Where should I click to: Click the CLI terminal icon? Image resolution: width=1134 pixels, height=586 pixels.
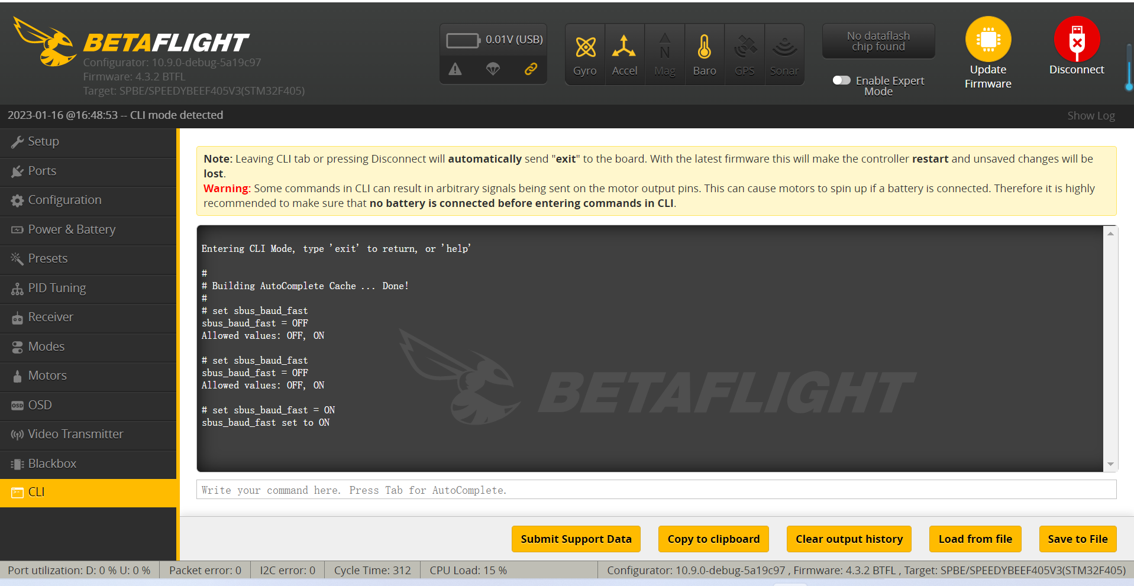(17, 493)
